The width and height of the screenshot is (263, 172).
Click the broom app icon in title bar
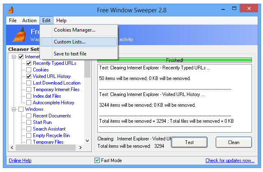pos(10,10)
